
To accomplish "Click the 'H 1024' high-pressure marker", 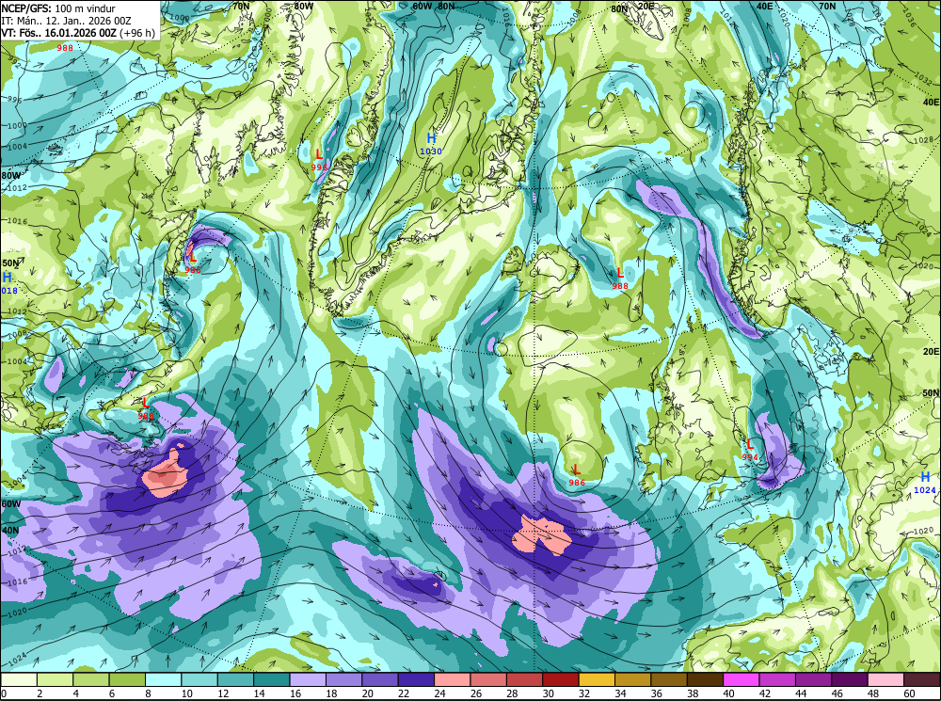I will [x=925, y=483].
